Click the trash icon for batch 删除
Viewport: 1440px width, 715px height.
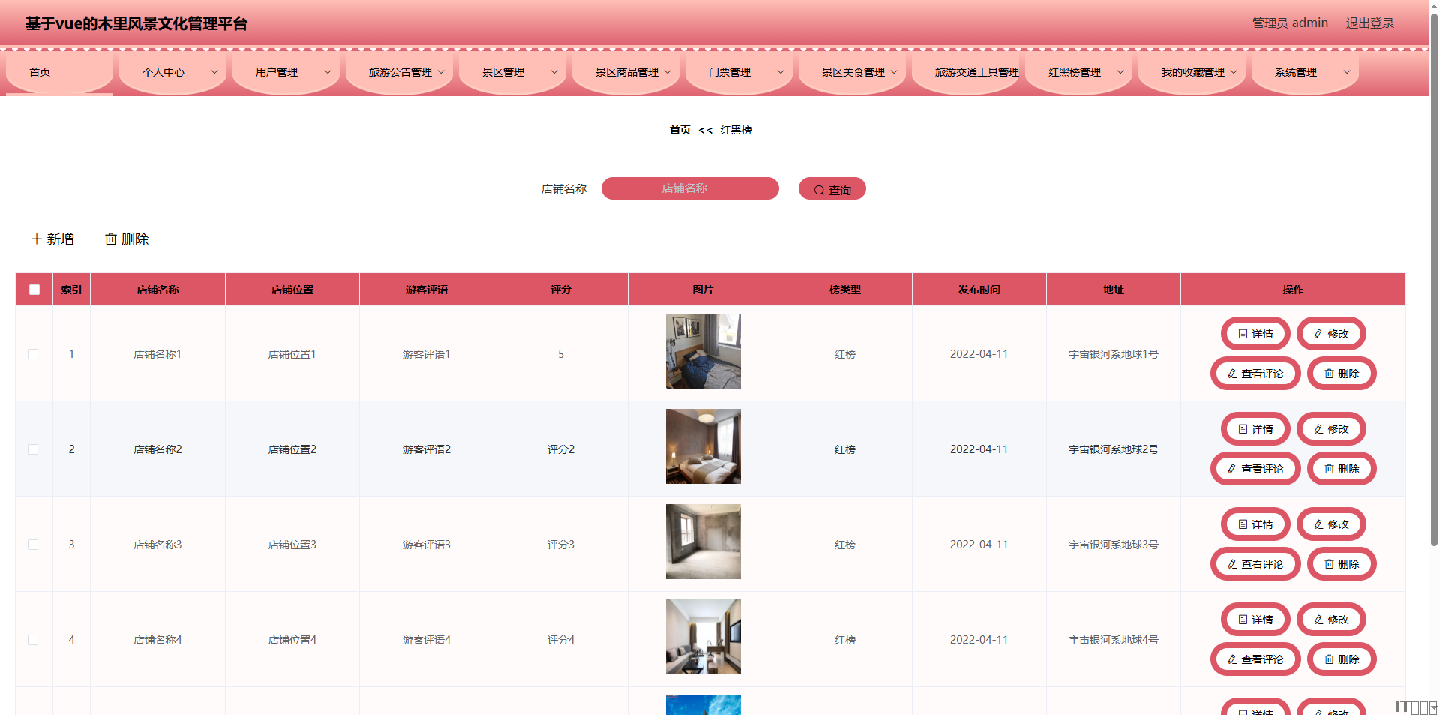111,239
